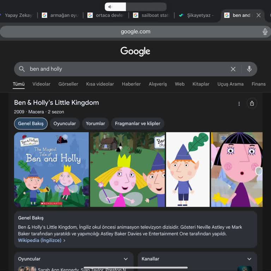
Task: Open the Magical Tale book cover image
Action: click(x=52, y=169)
